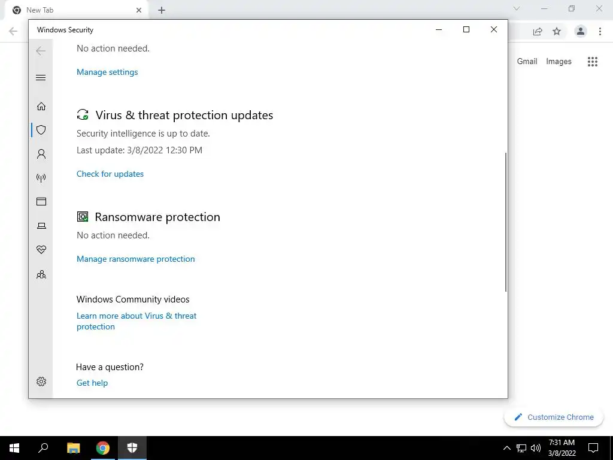Click 'Have a question?' heading
The width and height of the screenshot is (613, 460).
pos(110,367)
